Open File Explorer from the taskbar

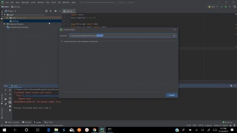click(x=56, y=130)
